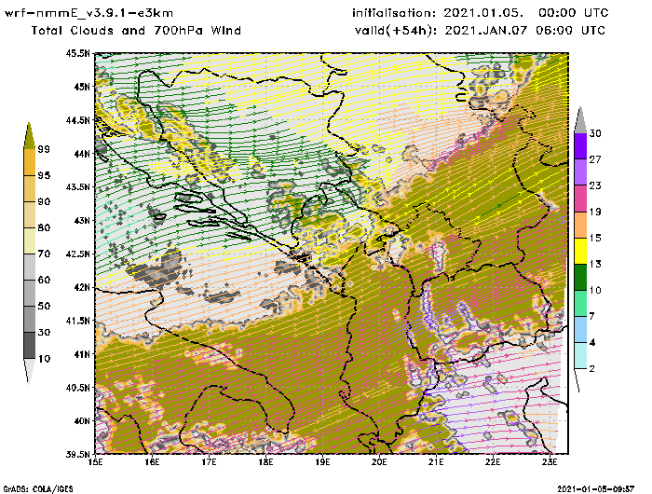The image size is (652, 494).
Task: Click the grey swatch between 30 and 50
Action: tap(30, 319)
